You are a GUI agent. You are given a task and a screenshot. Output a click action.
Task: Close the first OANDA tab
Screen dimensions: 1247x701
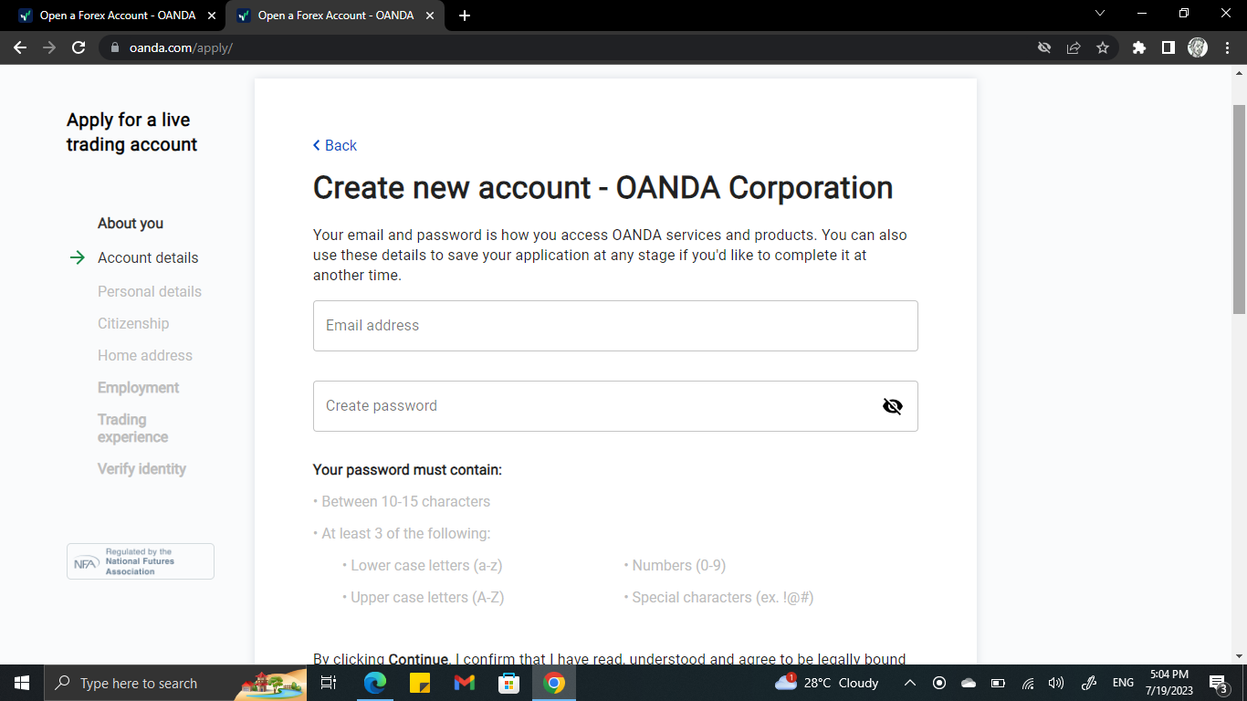pyautogui.click(x=212, y=16)
